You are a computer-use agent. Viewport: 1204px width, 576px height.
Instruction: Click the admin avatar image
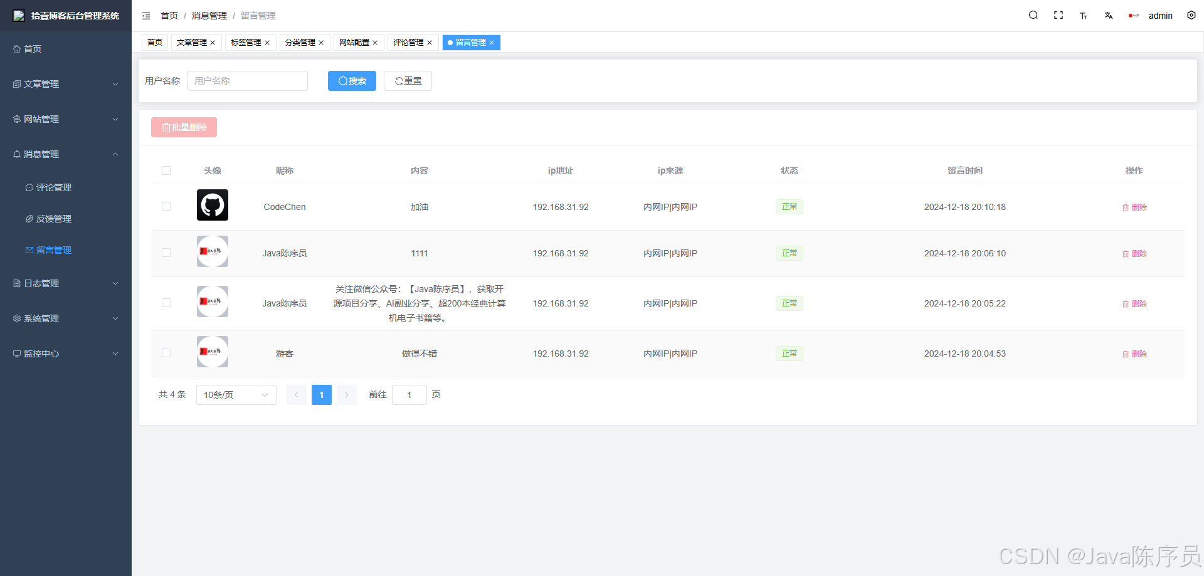[x=1134, y=16]
